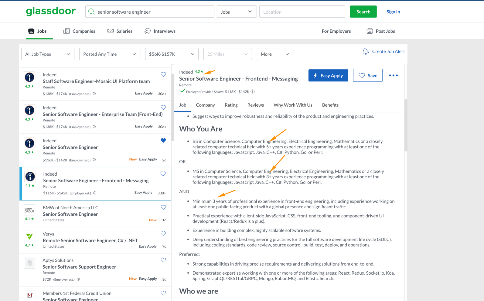484x301 pixels.
Task: Click the Post Jobs briefcase icon
Action: (370, 31)
